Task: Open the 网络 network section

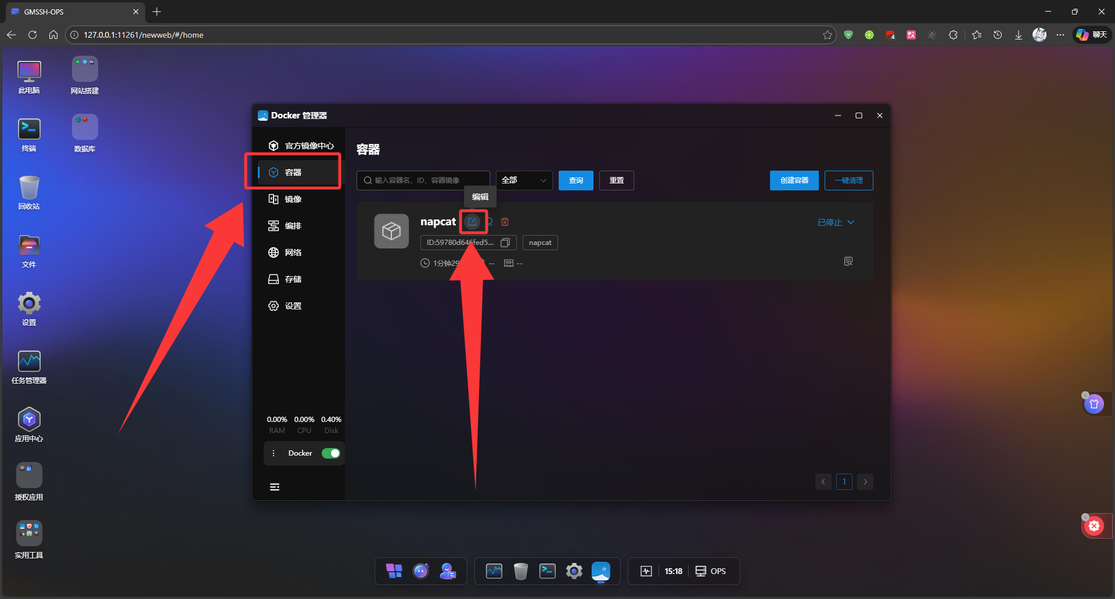Action: coord(293,252)
